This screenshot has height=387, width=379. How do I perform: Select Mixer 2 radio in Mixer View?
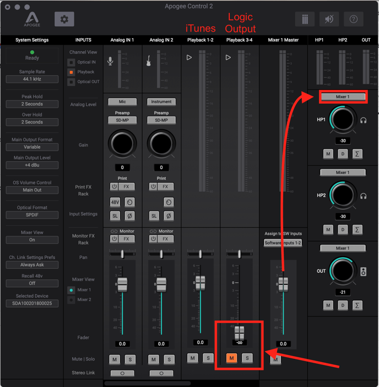pos(71,300)
